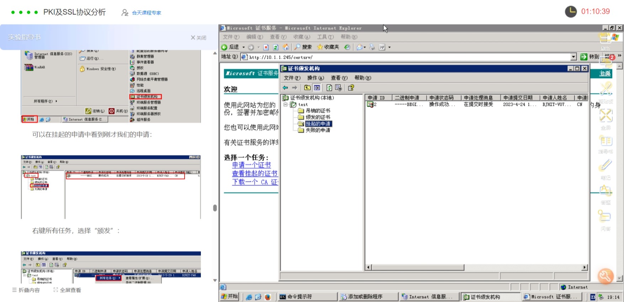
Task: Click 转到 Go button
Action: pyautogui.click(x=590, y=57)
